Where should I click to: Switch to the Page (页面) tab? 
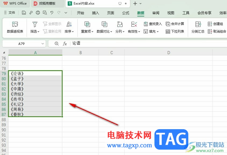(111, 13)
